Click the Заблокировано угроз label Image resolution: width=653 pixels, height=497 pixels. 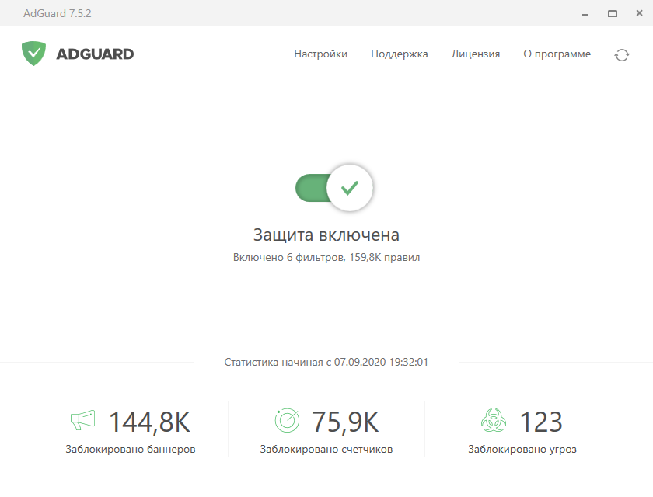coord(522,449)
